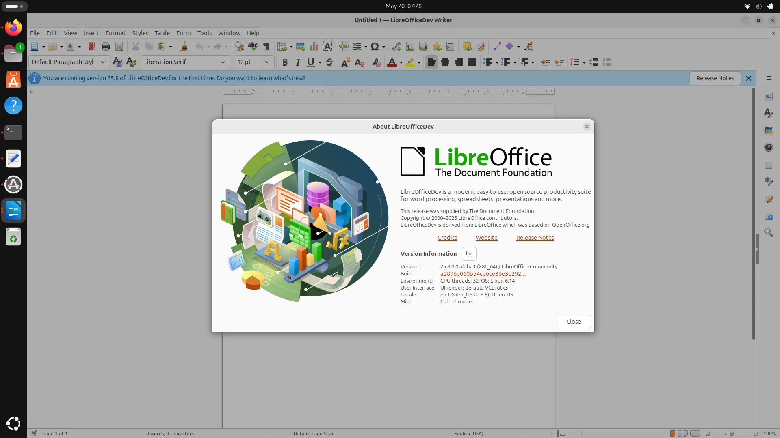Open the font size dropdown
The image size is (780, 438).
pyautogui.click(x=267, y=62)
